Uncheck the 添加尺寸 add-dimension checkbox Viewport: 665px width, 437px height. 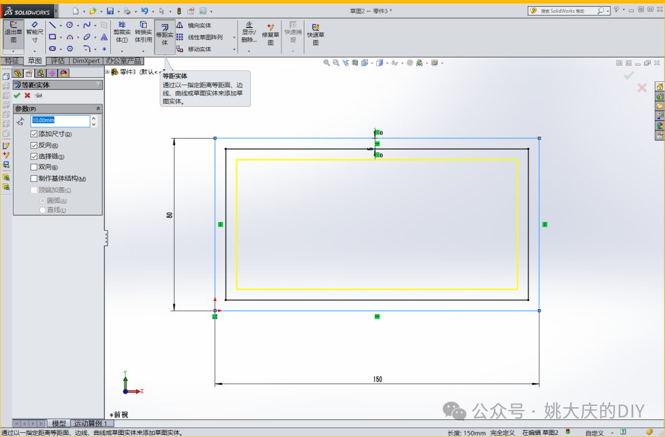(34, 134)
